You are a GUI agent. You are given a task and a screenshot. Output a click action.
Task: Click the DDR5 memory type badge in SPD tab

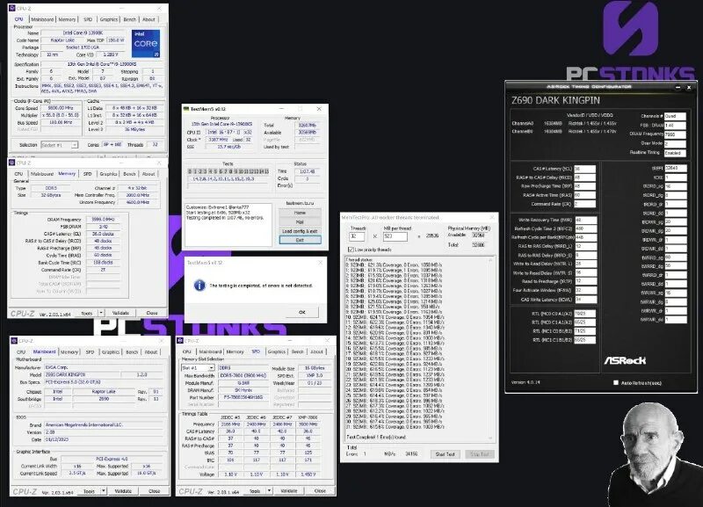pyautogui.click(x=228, y=367)
